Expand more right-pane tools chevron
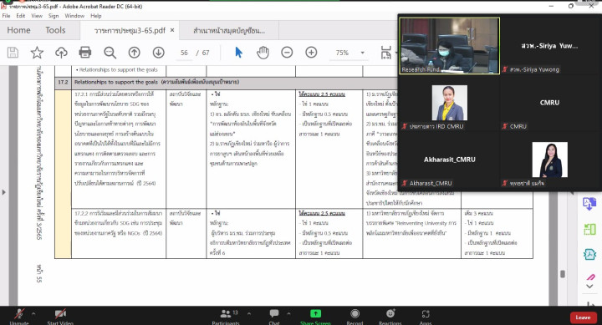The height and width of the screenshot is (325, 602). pos(589,287)
